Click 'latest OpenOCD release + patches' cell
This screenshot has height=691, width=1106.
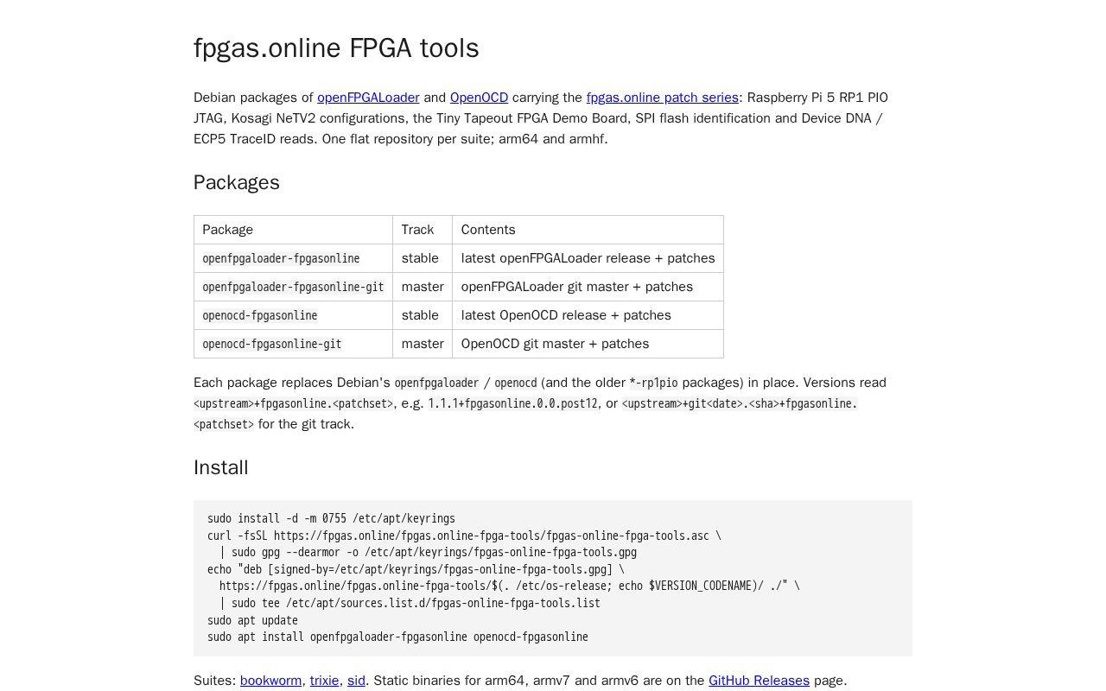click(x=588, y=315)
